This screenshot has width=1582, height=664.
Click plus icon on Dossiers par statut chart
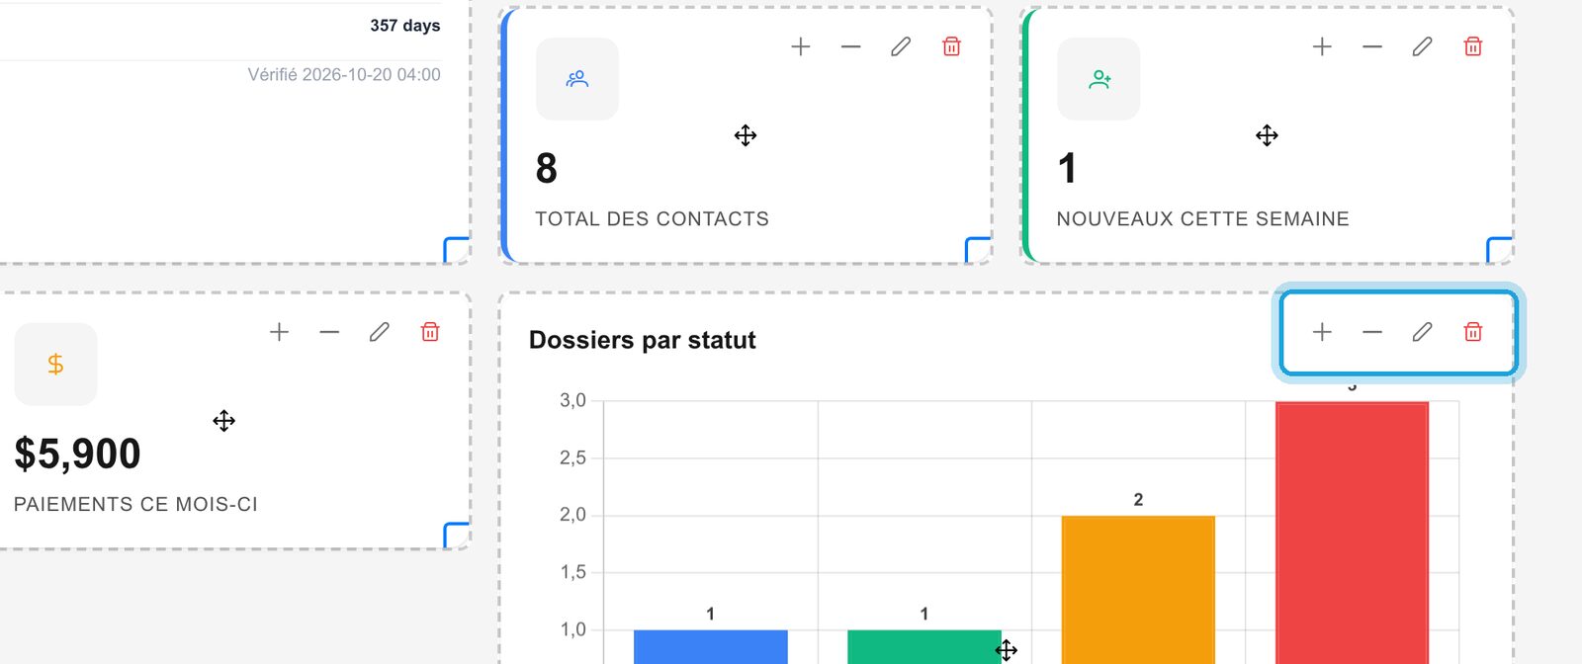click(1322, 332)
